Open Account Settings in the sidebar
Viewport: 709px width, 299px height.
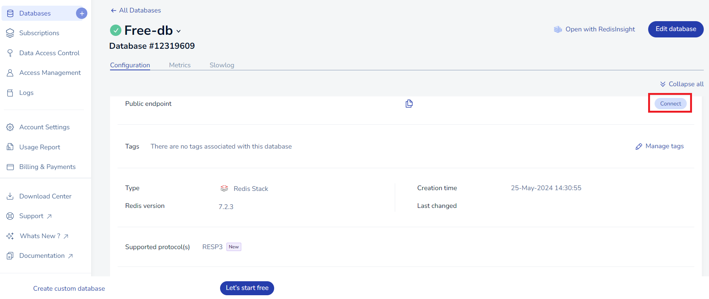(45, 127)
